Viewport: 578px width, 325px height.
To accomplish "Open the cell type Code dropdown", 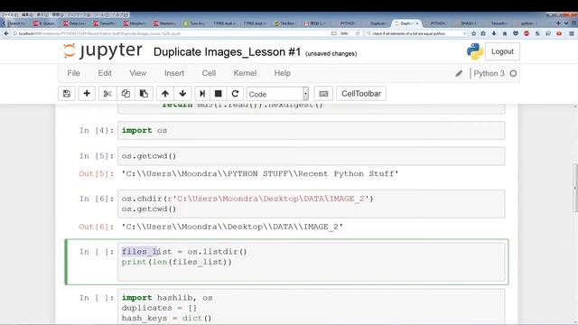I will click(277, 94).
